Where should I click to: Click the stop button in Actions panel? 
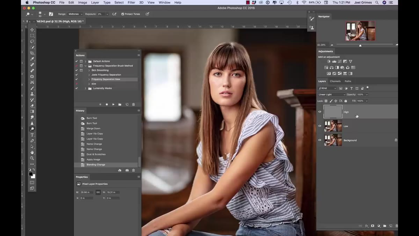pos(100,104)
